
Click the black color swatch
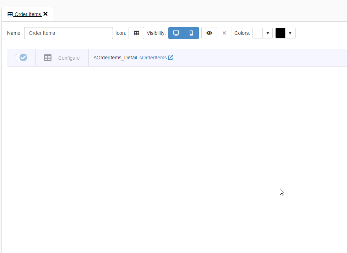(280, 33)
